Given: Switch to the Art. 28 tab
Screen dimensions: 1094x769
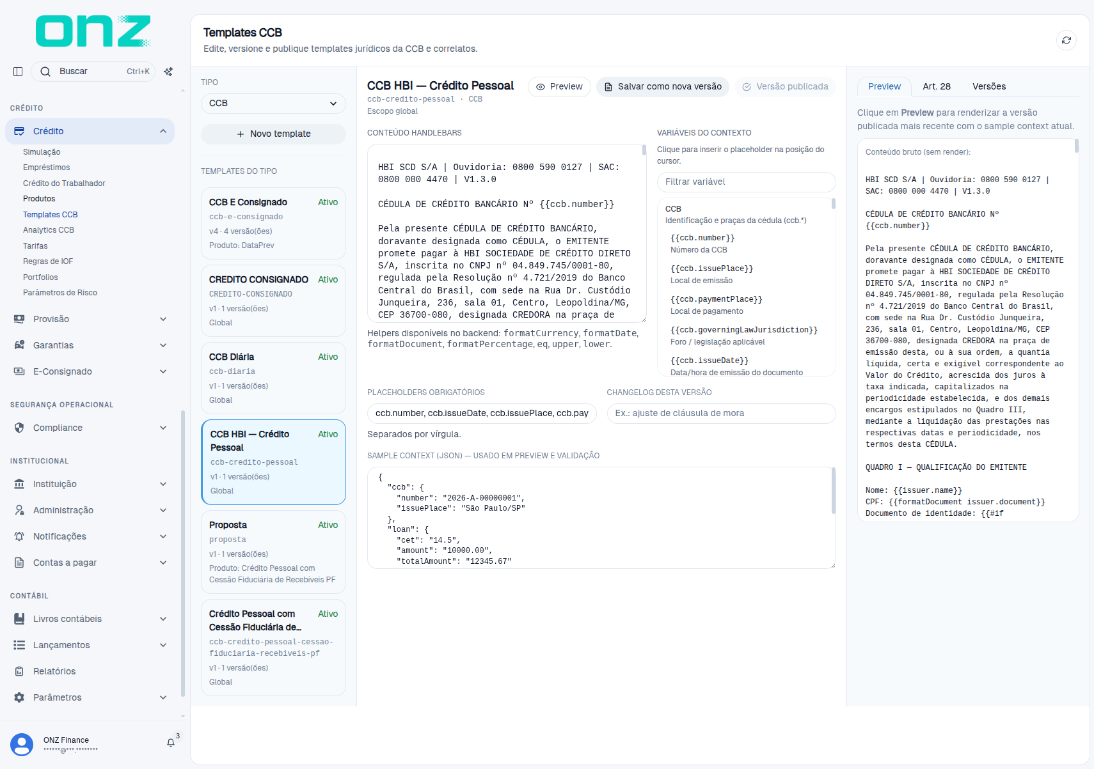Looking at the screenshot, I should [937, 86].
